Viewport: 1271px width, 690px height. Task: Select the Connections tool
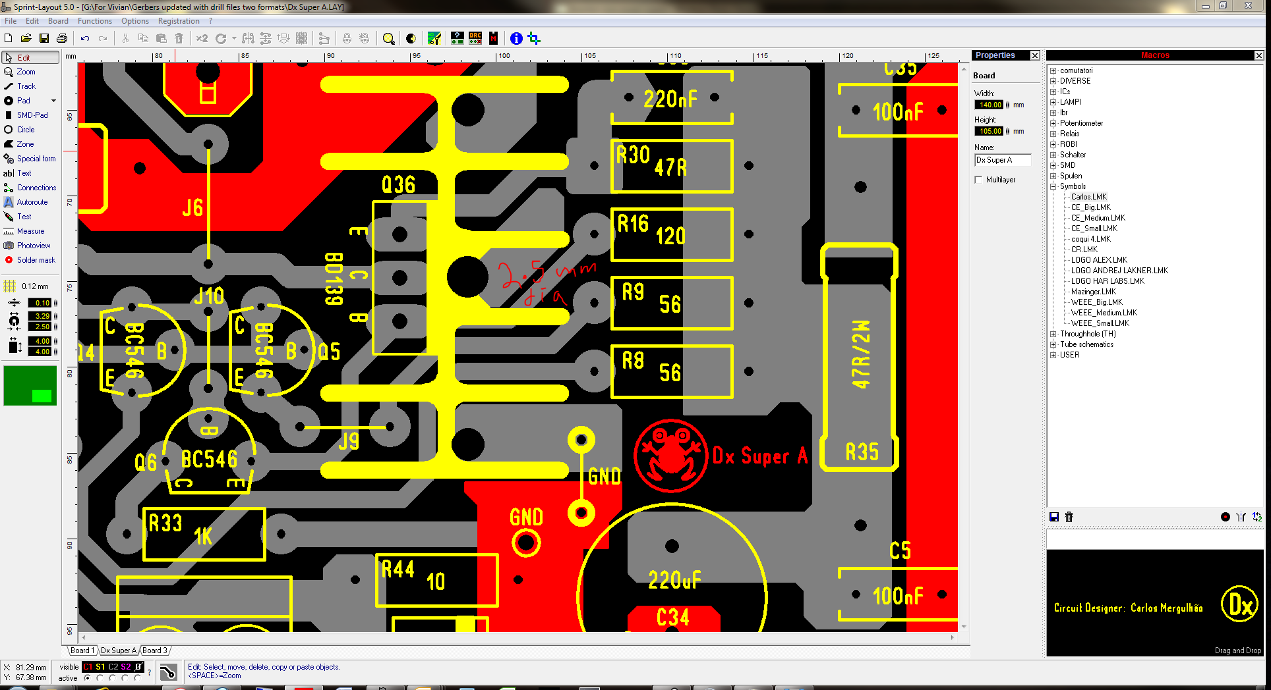pyautogui.click(x=30, y=188)
